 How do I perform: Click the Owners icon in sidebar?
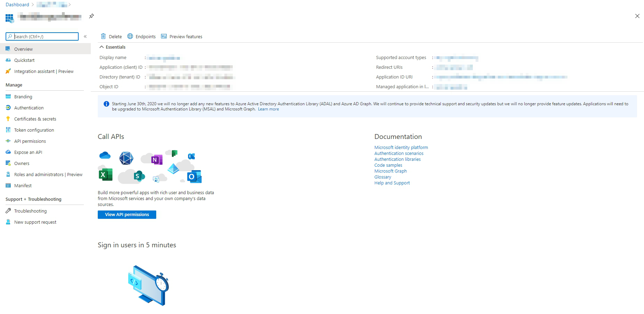click(8, 163)
